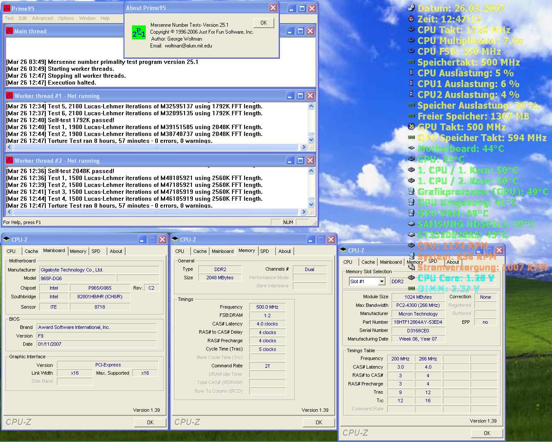
Task: Open the Slot #1 memory slot dropdown
Action: point(382,281)
